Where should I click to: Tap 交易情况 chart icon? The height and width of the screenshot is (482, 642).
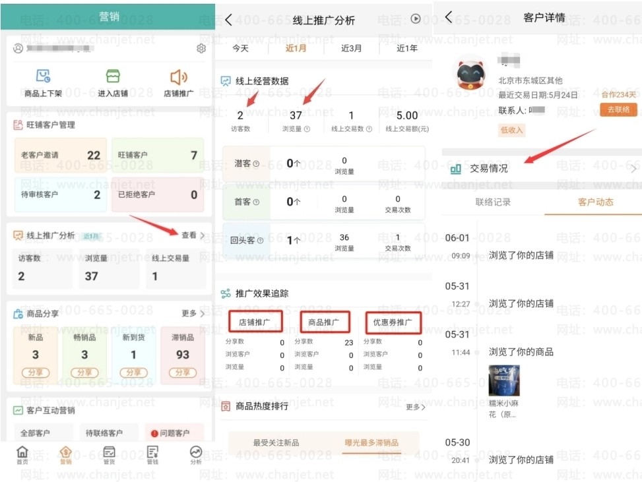[x=456, y=169]
